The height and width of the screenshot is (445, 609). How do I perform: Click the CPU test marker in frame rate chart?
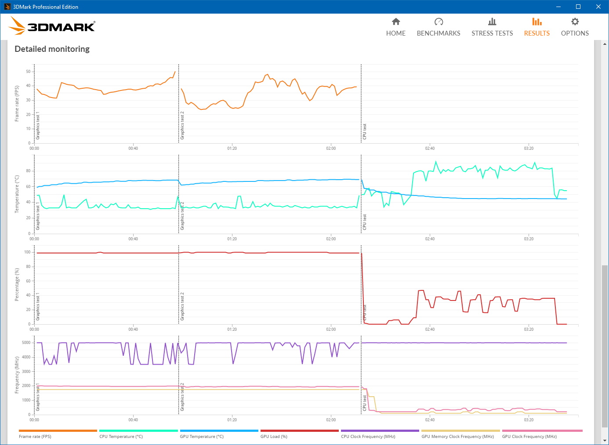pyautogui.click(x=364, y=131)
